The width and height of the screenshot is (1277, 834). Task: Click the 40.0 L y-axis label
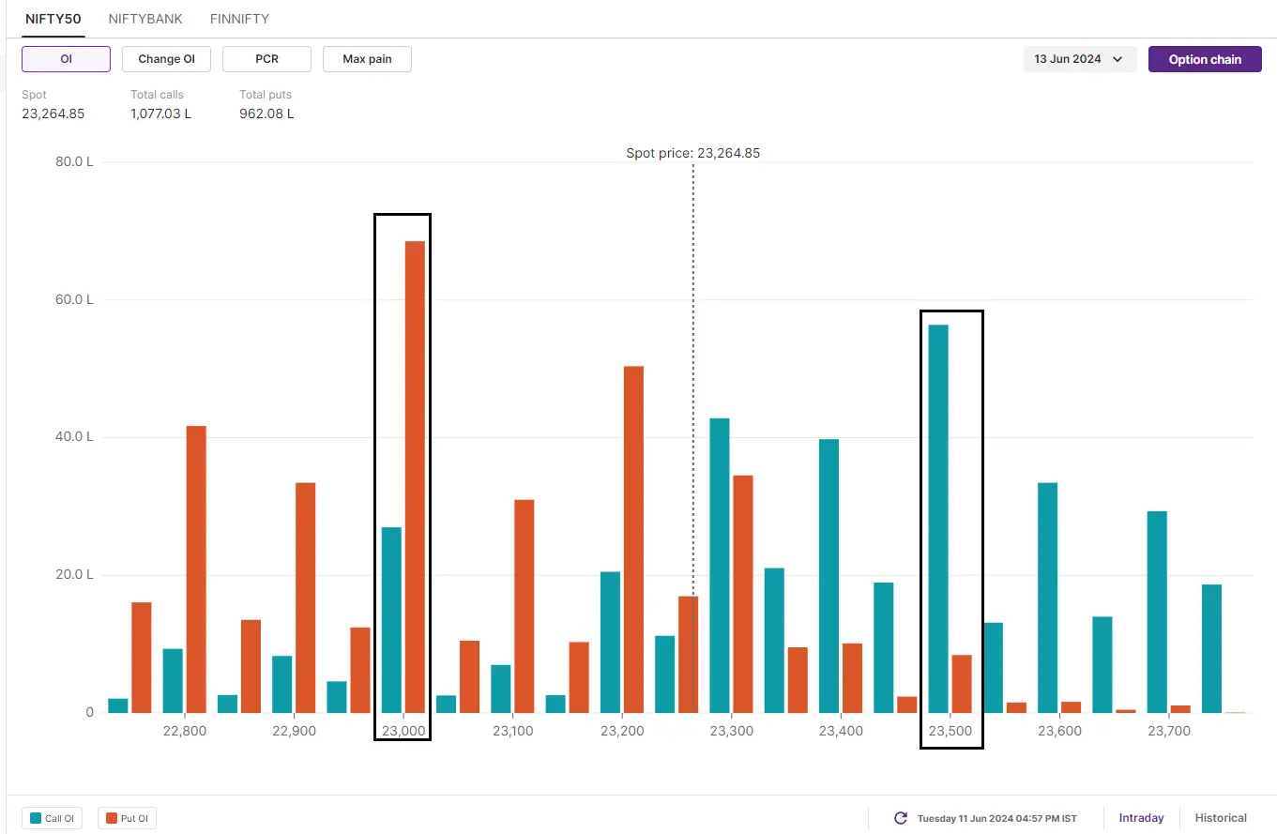[x=75, y=437]
